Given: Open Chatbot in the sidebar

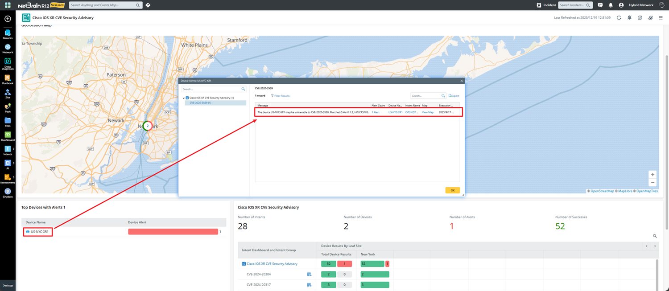Looking at the screenshot, I should pyautogui.click(x=8, y=193).
